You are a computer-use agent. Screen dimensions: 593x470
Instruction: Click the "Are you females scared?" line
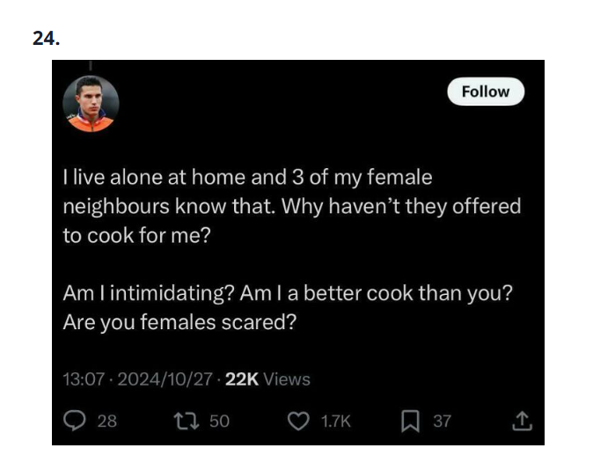(x=179, y=322)
